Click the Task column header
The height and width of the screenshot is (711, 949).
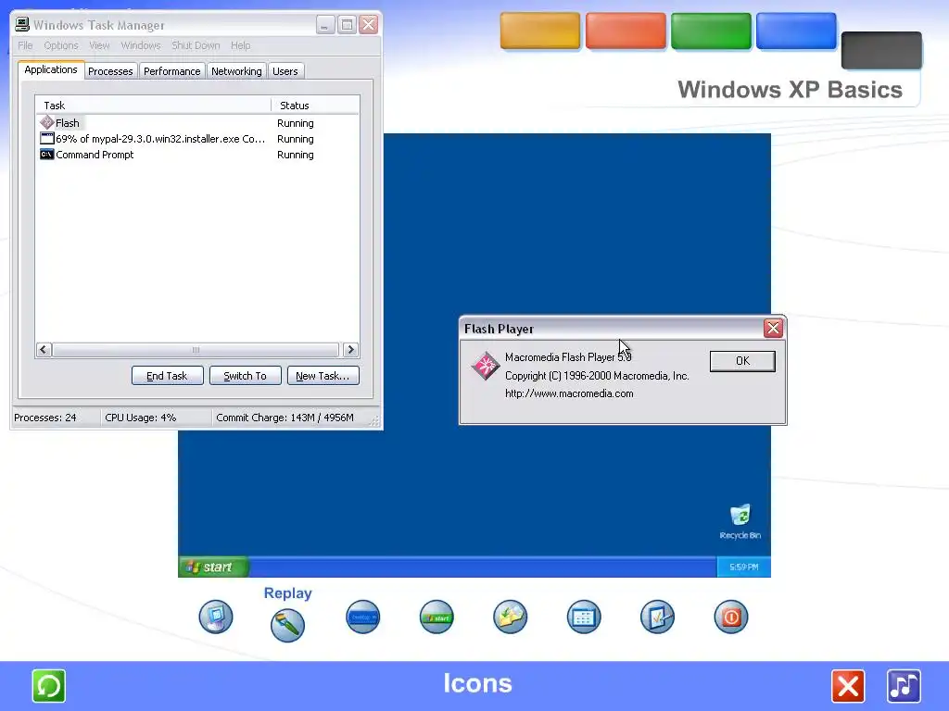154,106
